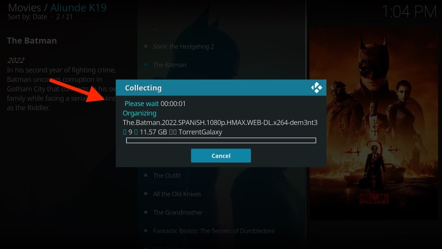The height and width of the screenshot is (249, 442).
Task: Click the parent folder '..' entry
Action: click(155, 29)
